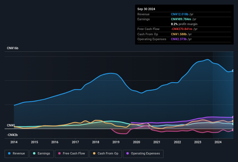Click the 2024 x-axis year label
The height and width of the screenshot is (162, 238).
218,142
